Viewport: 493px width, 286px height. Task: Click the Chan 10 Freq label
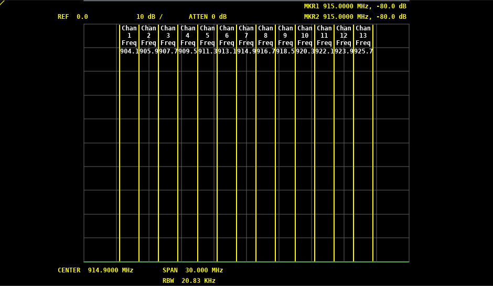(305, 36)
